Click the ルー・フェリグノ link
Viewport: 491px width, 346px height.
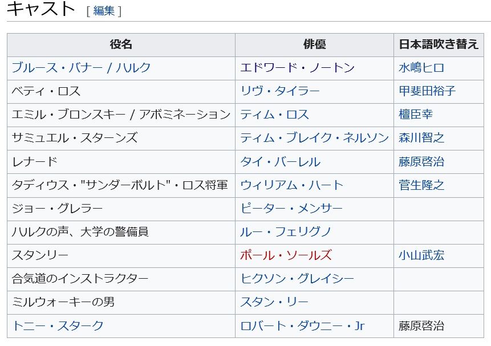286,232
